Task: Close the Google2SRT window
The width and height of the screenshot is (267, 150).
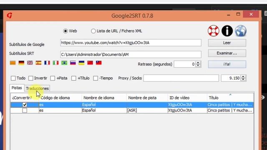Action: click(251, 14)
